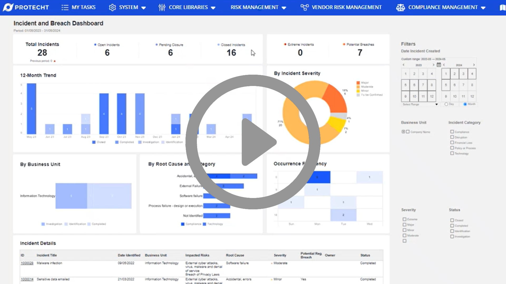The image size is (506, 284).
Task: Select the Compliance Management scales icon
Action: [400, 7]
